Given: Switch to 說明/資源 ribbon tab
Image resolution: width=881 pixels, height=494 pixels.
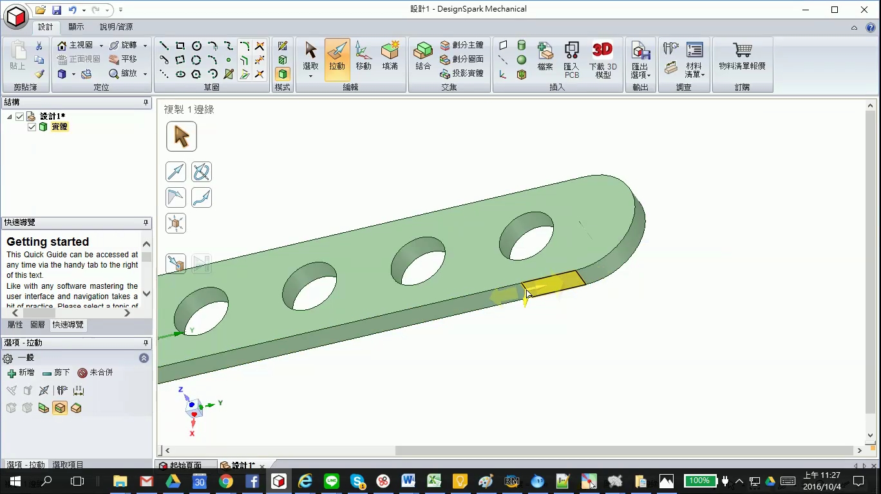Looking at the screenshot, I should point(117,27).
